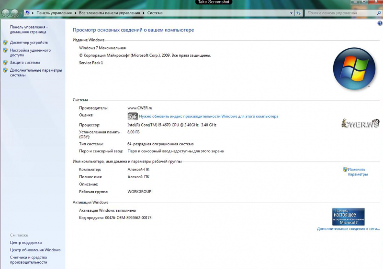The width and height of the screenshot is (383, 269).
Task: Click Все элементы панели управления breadcrumb
Action: (x=110, y=13)
